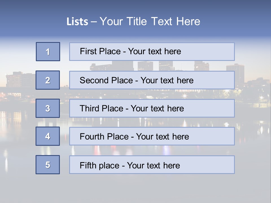Click the starburst light below Second Place box
The image size is (271, 203).
185,95
